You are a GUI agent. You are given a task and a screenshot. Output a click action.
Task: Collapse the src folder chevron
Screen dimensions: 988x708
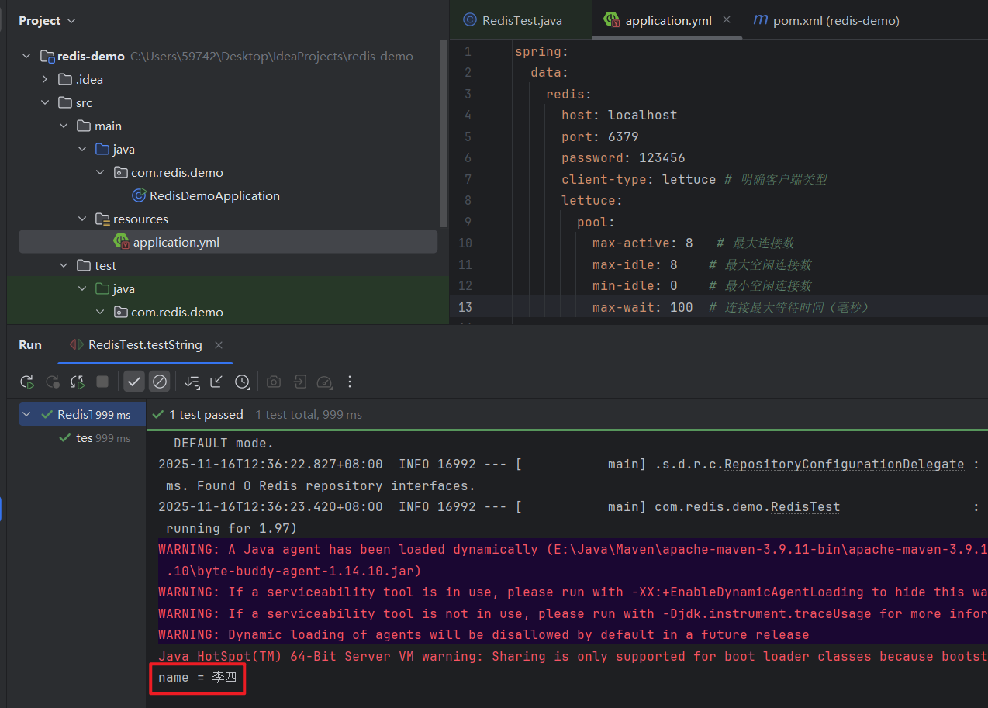pyautogui.click(x=46, y=103)
